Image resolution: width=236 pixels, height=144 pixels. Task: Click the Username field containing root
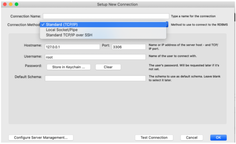[x=95, y=57]
